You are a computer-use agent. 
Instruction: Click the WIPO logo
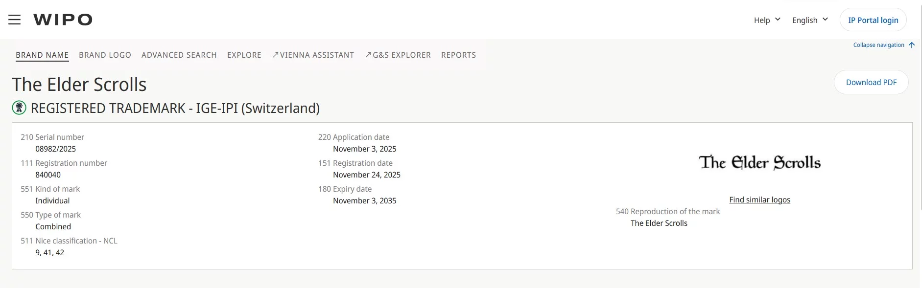pyautogui.click(x=63, y=20)
